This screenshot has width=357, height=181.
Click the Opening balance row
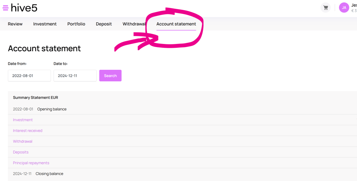pos(52,109)
